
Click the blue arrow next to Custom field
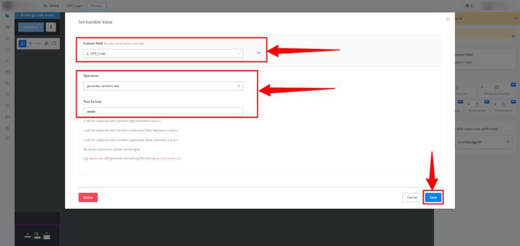(x=258, y=53)
